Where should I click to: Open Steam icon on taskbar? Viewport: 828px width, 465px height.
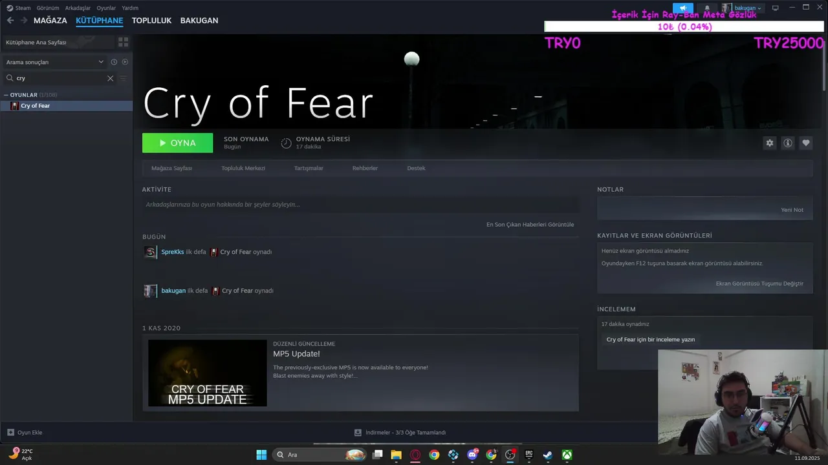(547, 455)
